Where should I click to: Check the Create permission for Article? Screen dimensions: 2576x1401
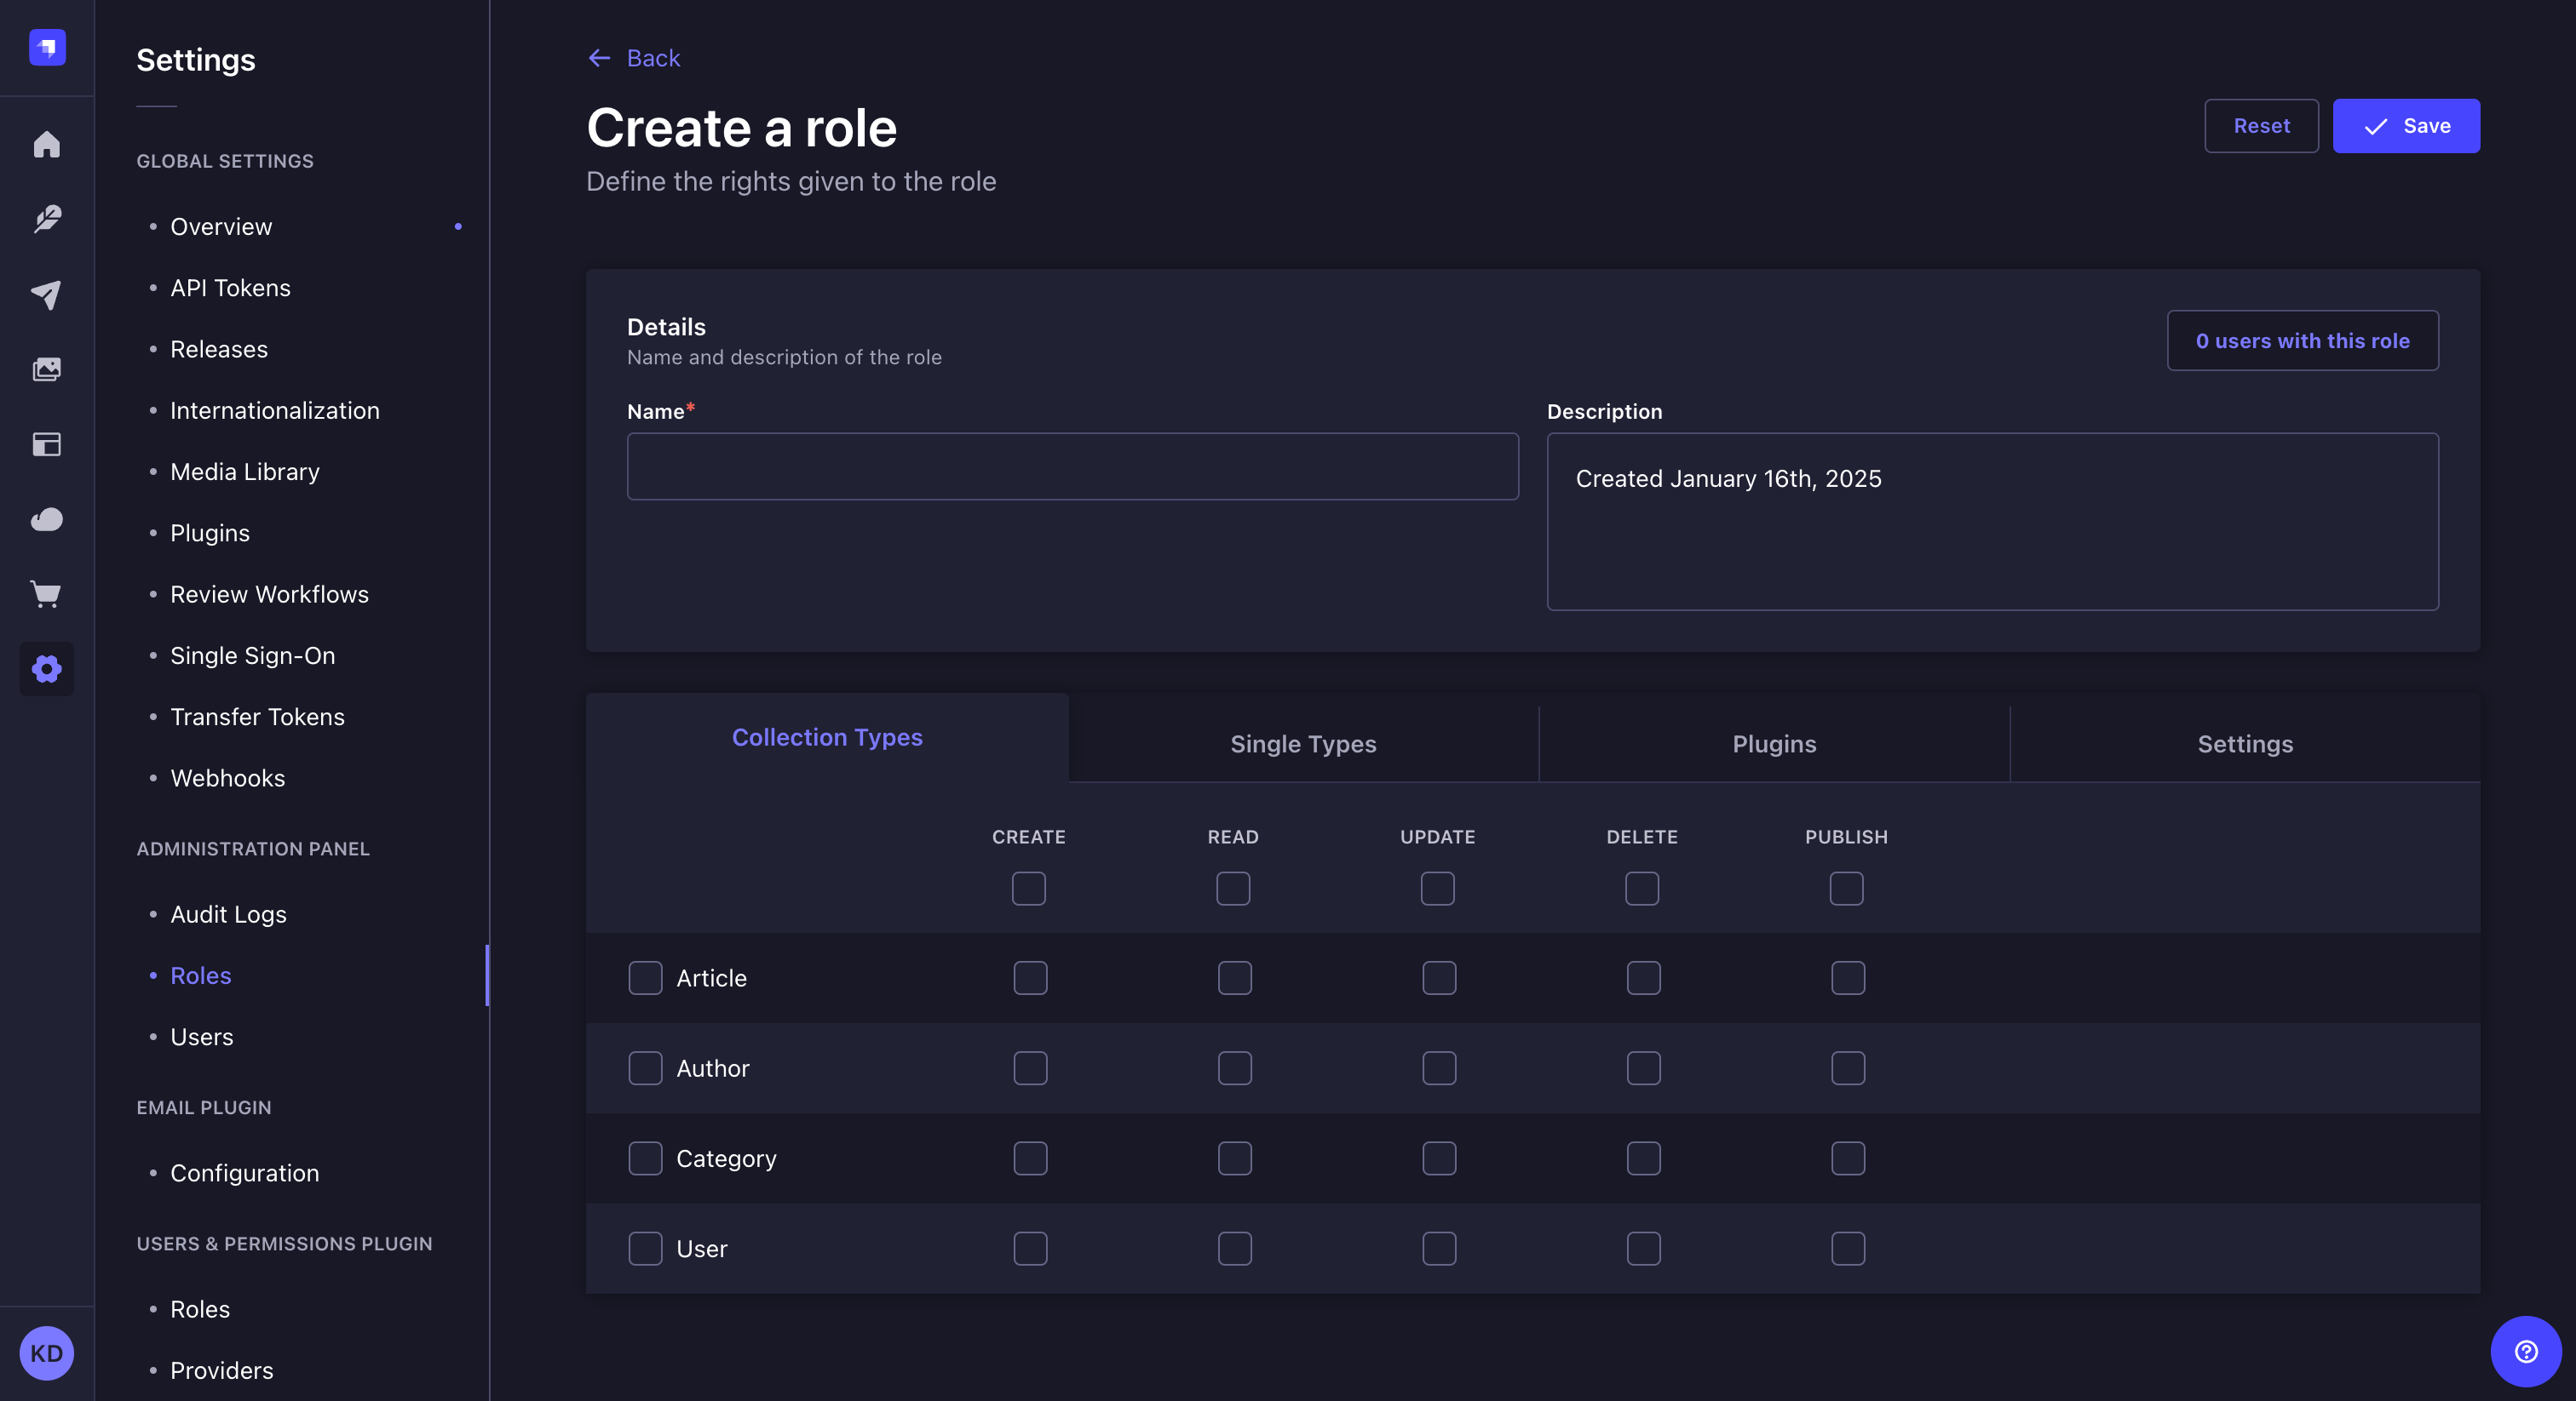tap(1029, 978)
